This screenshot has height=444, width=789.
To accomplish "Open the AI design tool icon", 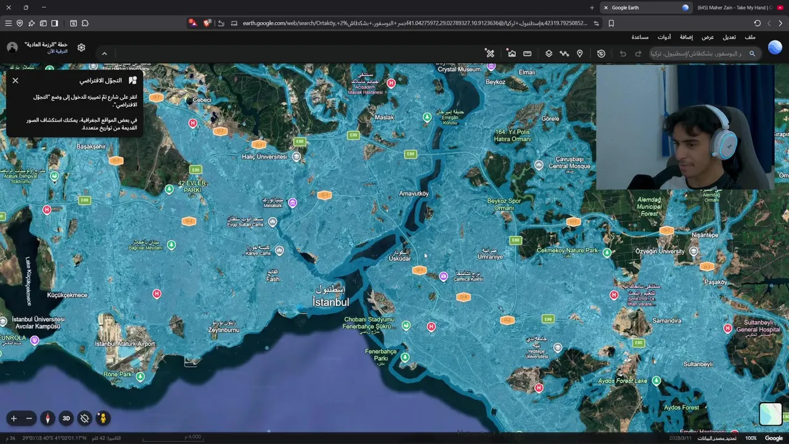I will click(490, 54).
